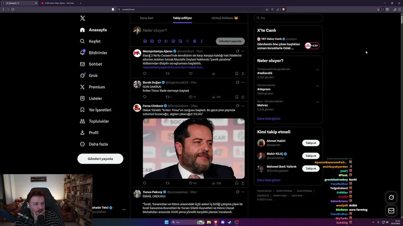Open Daha fazla menu in sidebar
The width and height of the screenshot is (403, 226).
pos(94,144)
